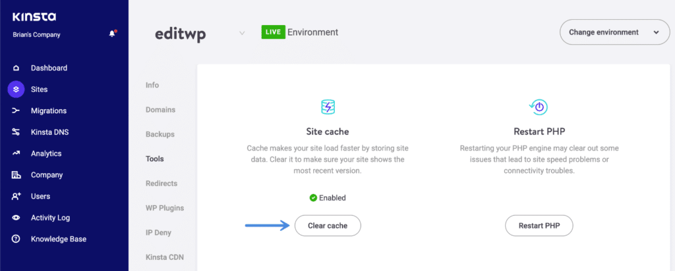Screen dimensions: 675x271
Task: Open Kinsta DNS in the sidebar
Action: (49, 132)
